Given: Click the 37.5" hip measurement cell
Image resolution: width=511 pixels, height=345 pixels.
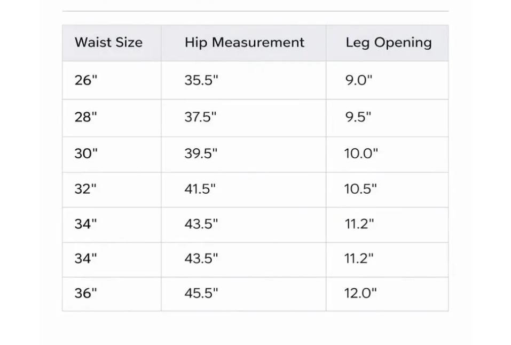Looking at the screenshot, I should pos(244,118).
